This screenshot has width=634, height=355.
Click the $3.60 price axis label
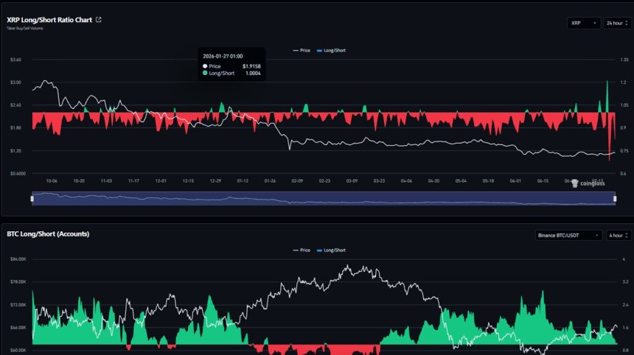(15, 60)
